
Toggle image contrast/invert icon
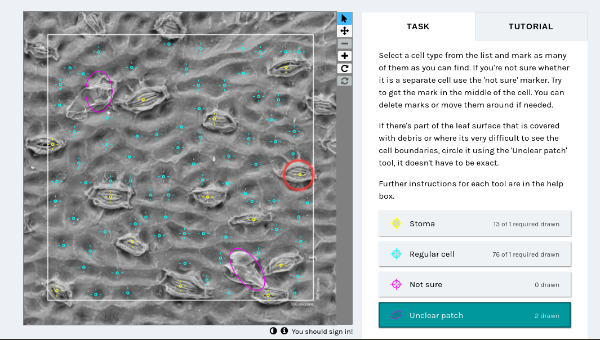[273, 331]
